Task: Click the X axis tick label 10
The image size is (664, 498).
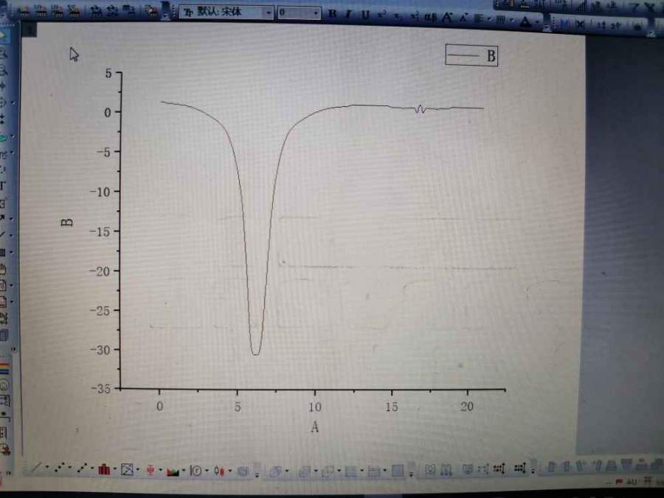Action: pos(314,407)
